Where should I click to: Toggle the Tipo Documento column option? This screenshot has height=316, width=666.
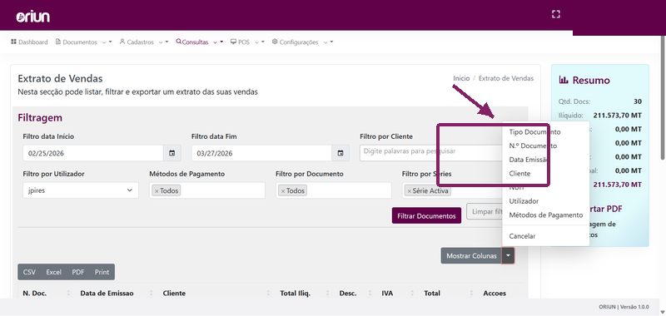coord(534,132)
